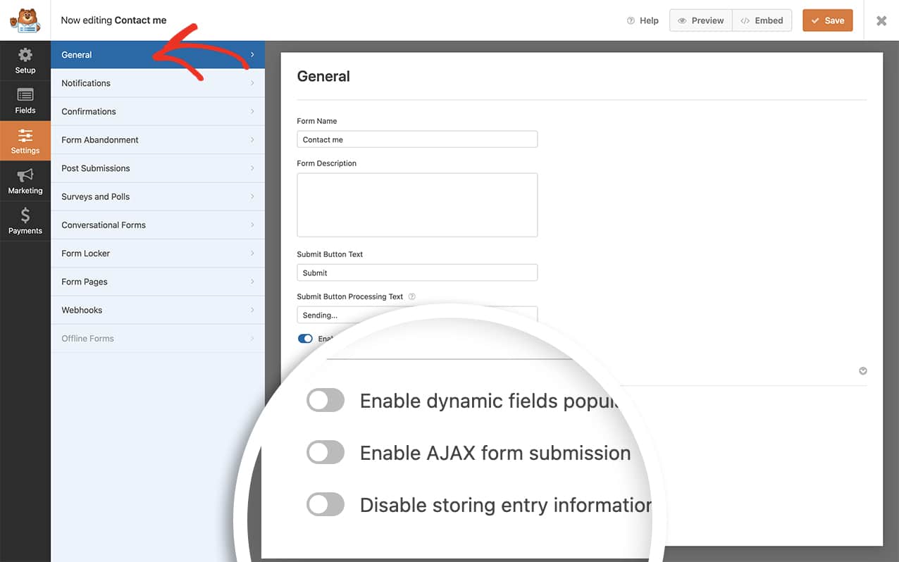
Task: Expand the Confirmations settings chevron
Action: [x=252, y=111]
